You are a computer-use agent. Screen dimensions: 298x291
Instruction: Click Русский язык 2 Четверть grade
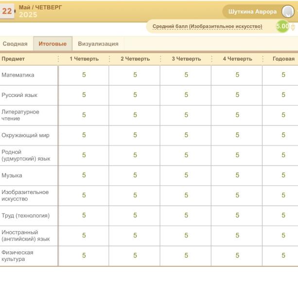coord(135,95)
